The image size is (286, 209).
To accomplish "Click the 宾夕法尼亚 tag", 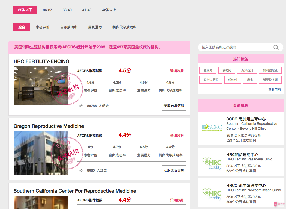I will click(211, 80).
